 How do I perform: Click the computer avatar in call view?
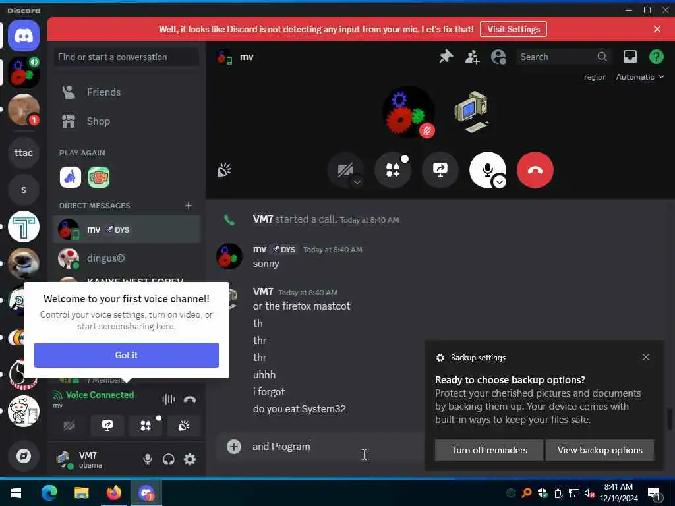click(x=471, y=111)
